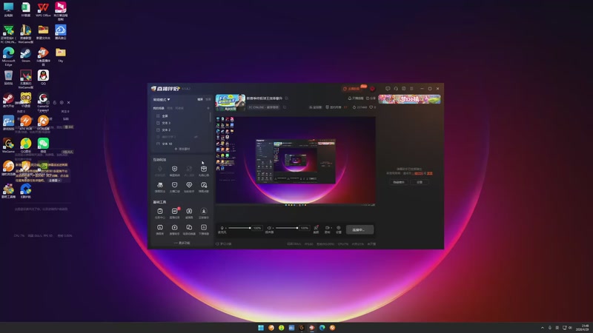Adjust the microphone volume slider
Image resolution: width=593 pixels, height=333 pixels.
(x=239, y=228)
